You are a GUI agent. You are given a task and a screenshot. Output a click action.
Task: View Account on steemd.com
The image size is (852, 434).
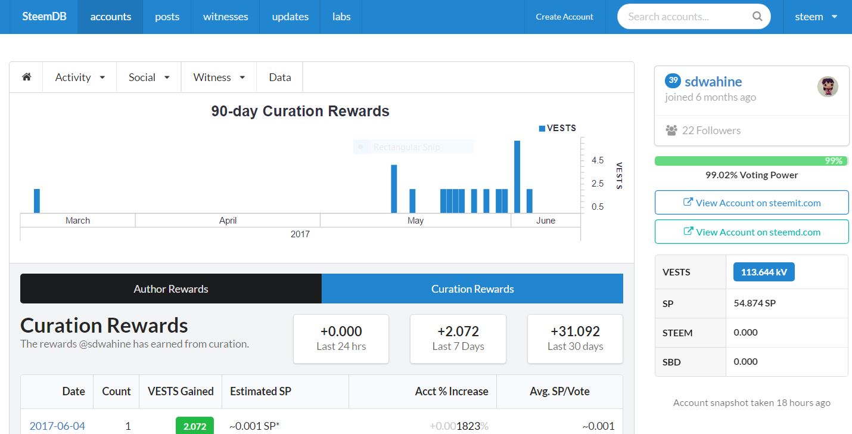[x=751, y=232]
